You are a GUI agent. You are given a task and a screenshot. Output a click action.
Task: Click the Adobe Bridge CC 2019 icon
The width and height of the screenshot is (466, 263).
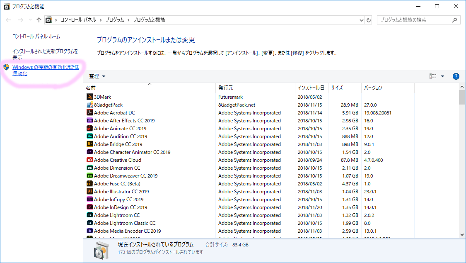[89, 144]
